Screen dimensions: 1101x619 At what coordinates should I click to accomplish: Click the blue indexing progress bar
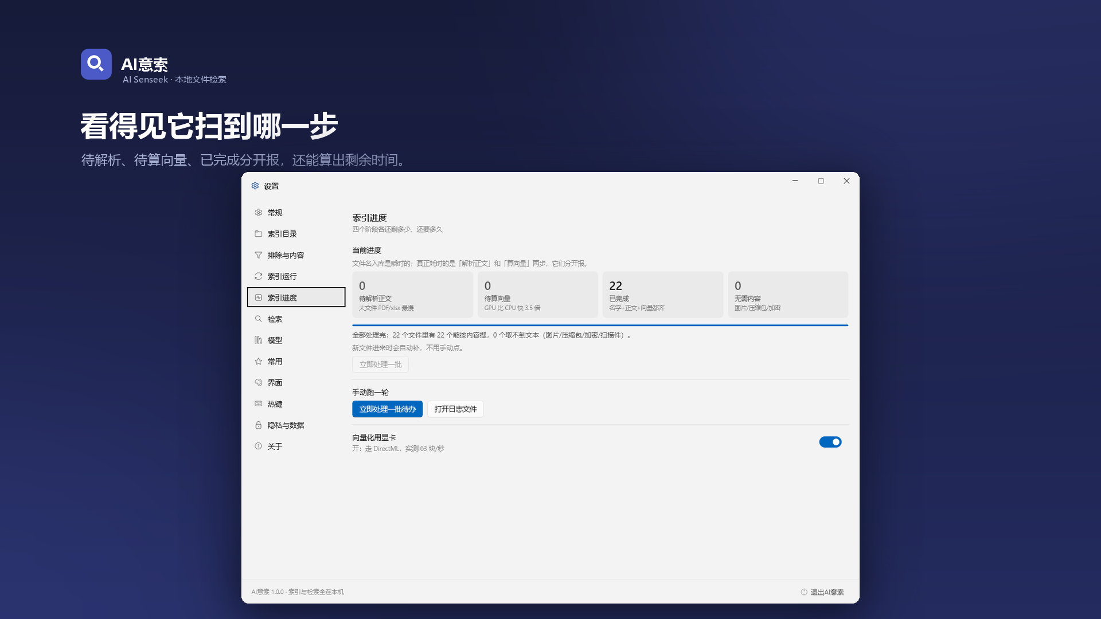pos(600,325)
